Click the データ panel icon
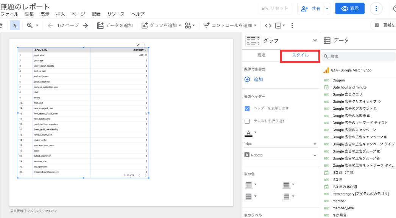 coord(327,40)
